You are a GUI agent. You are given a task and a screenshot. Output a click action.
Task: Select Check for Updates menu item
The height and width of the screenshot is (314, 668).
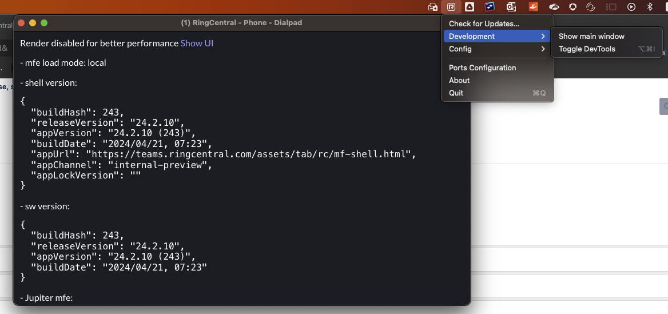click(497, 24)
